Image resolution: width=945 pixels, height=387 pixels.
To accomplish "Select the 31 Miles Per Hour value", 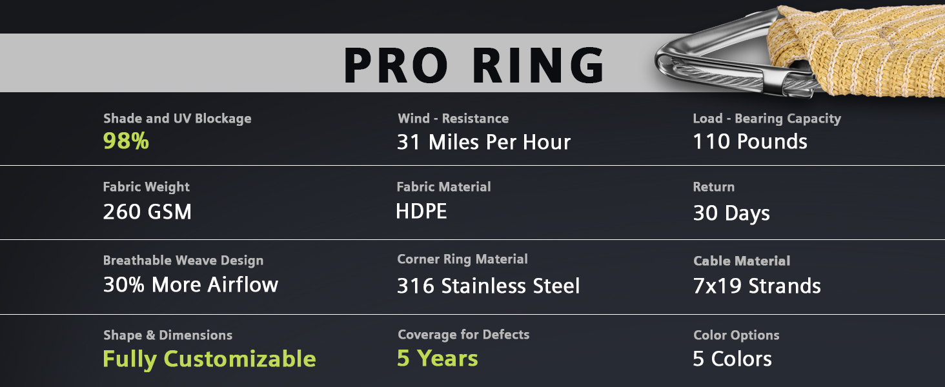I will pos(483,142).
